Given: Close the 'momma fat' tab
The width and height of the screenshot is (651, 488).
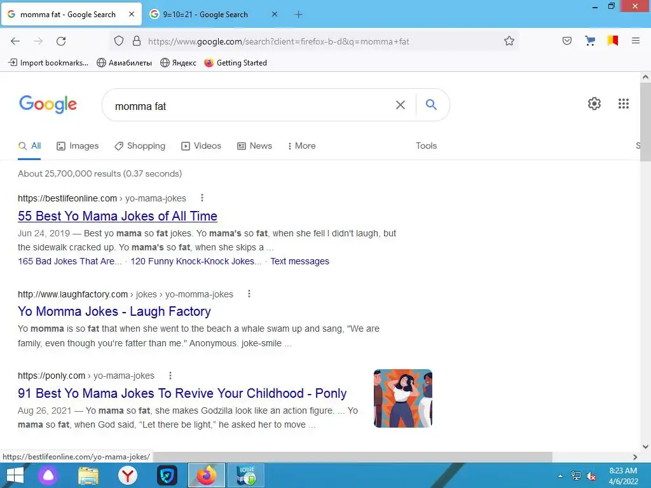Looking at the screenshot, I should (132, 14).
